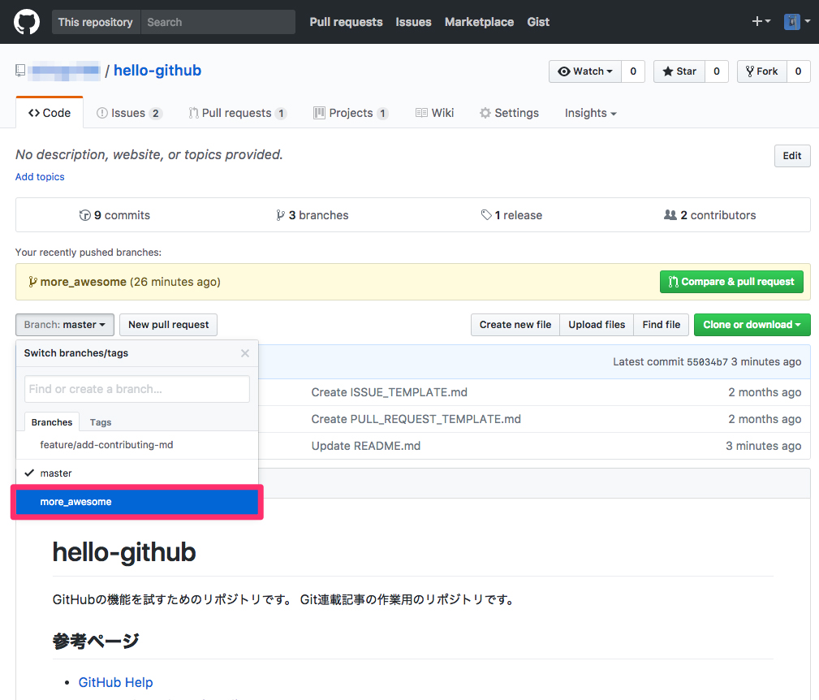Open the Pull requests menu in the header
819x700 pixels.
click(x=346, y=22)
